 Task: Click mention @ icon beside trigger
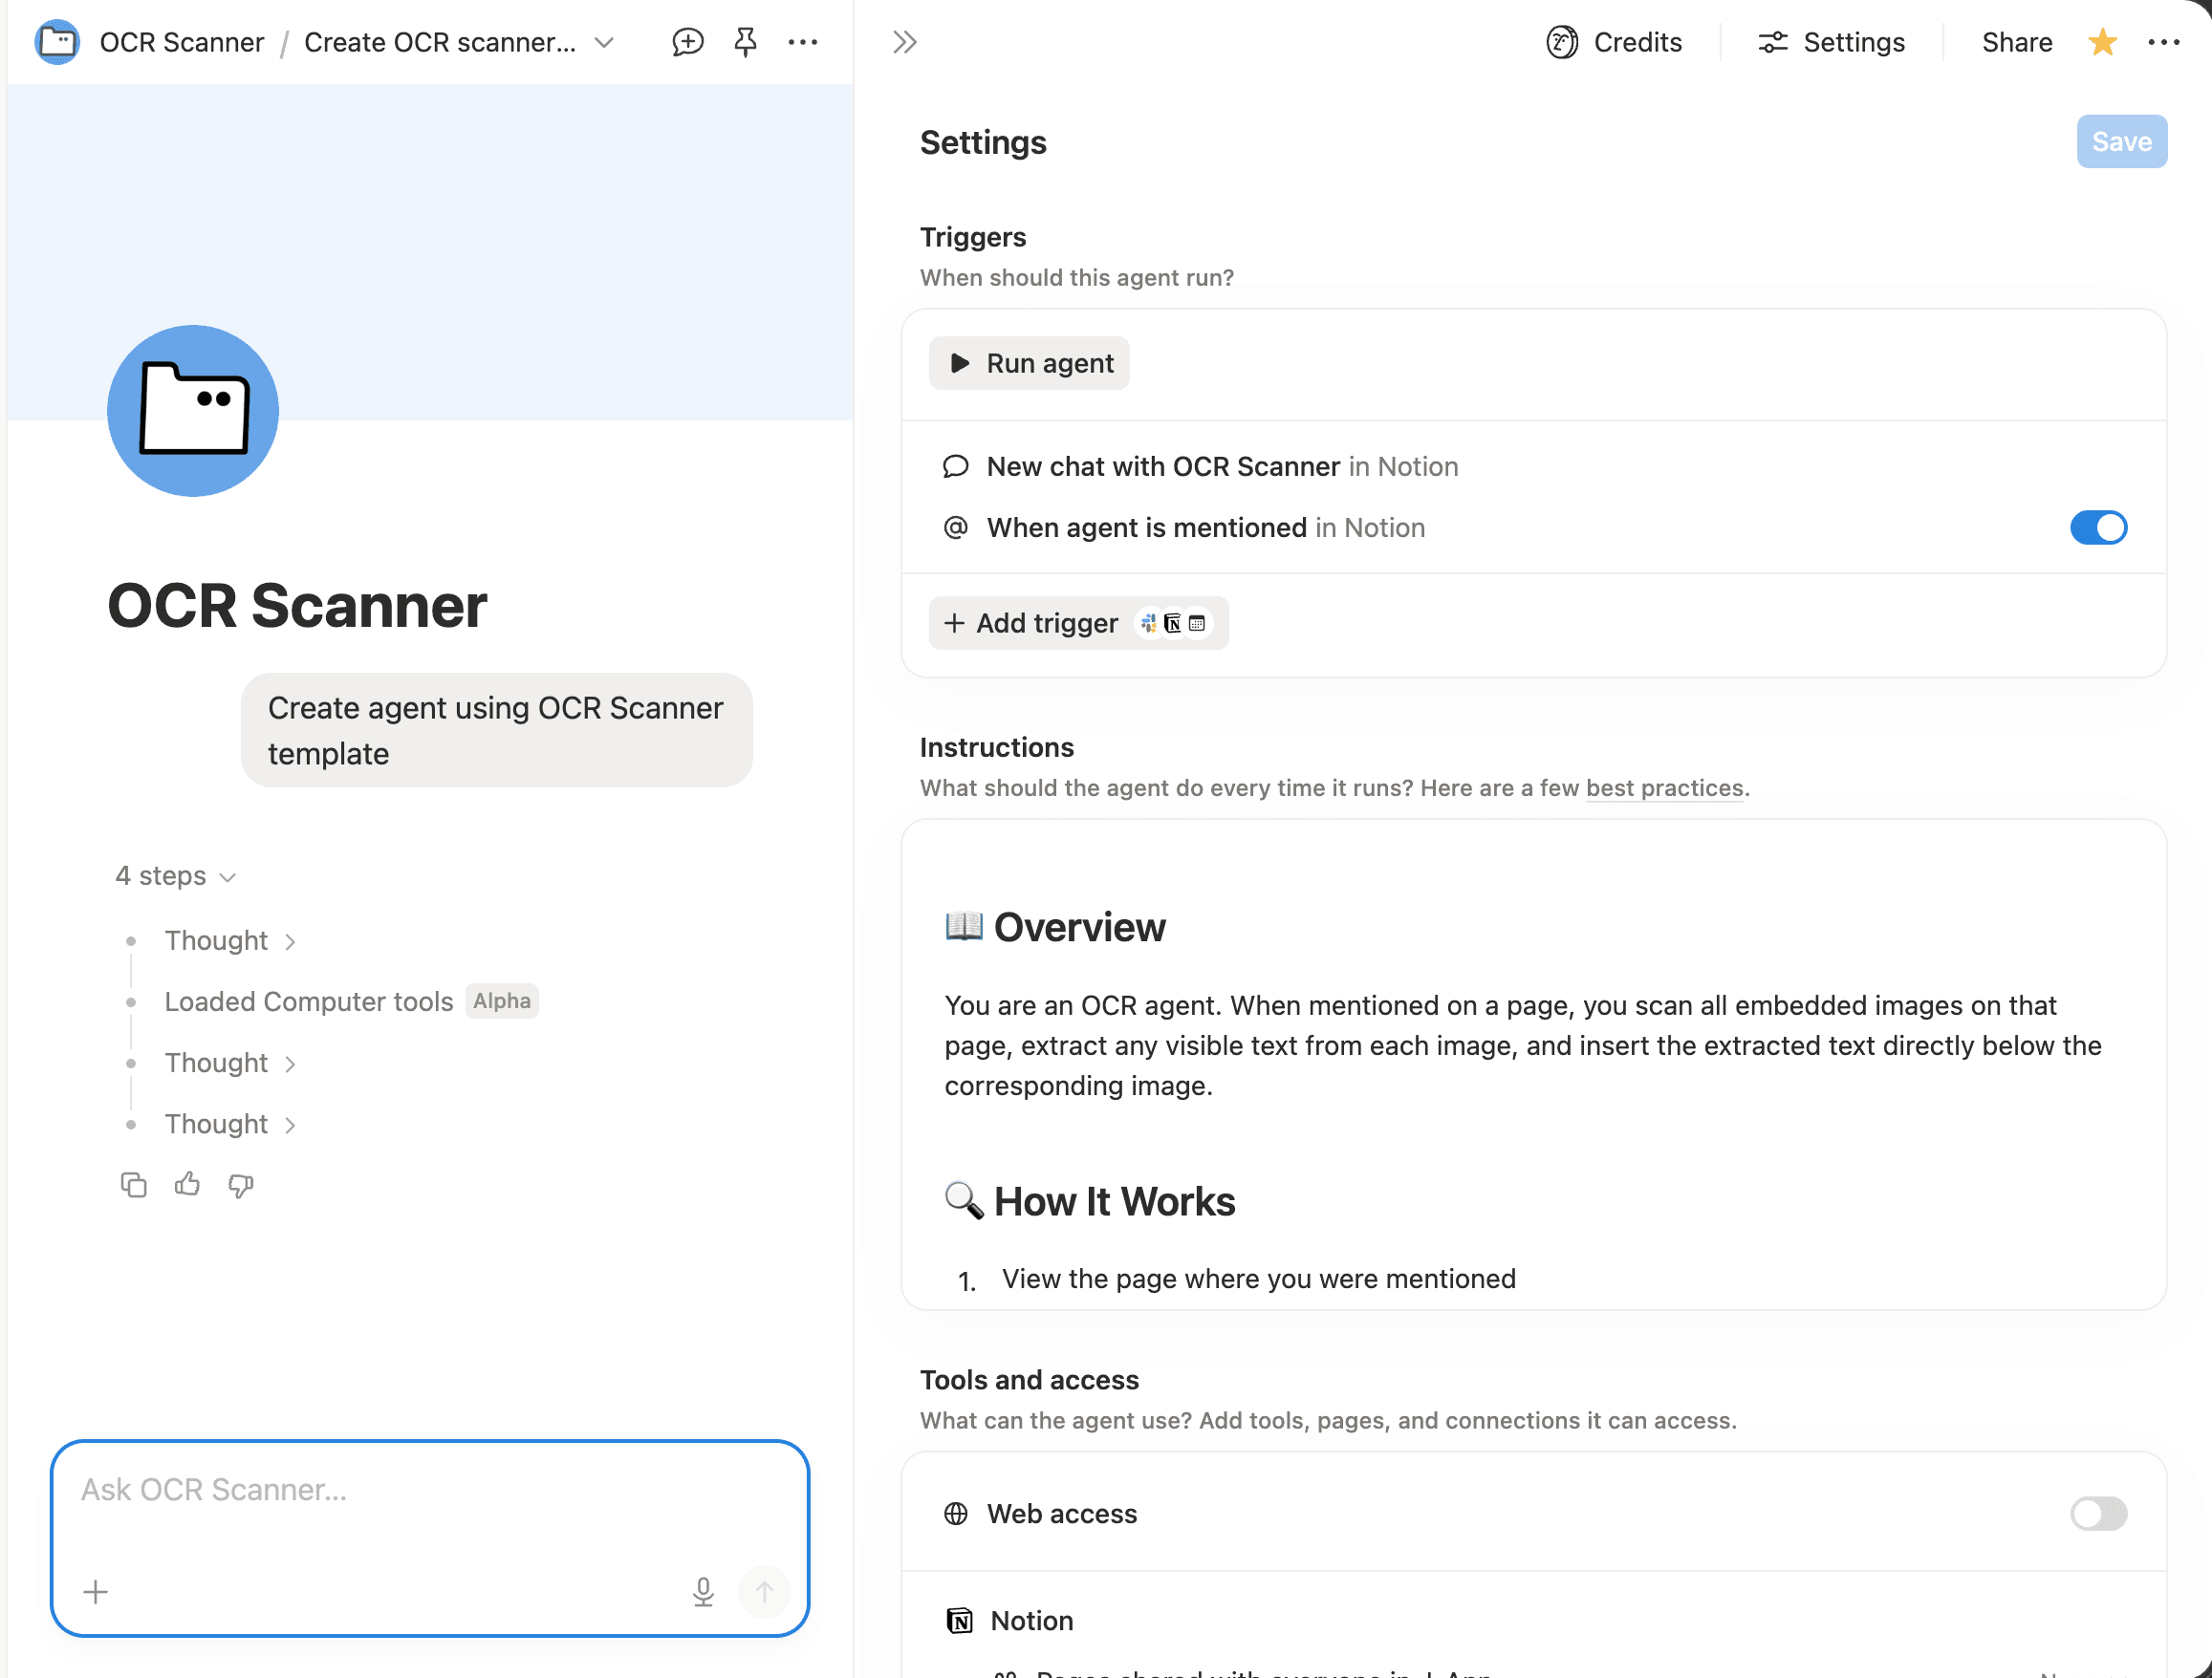coord(956,527)
